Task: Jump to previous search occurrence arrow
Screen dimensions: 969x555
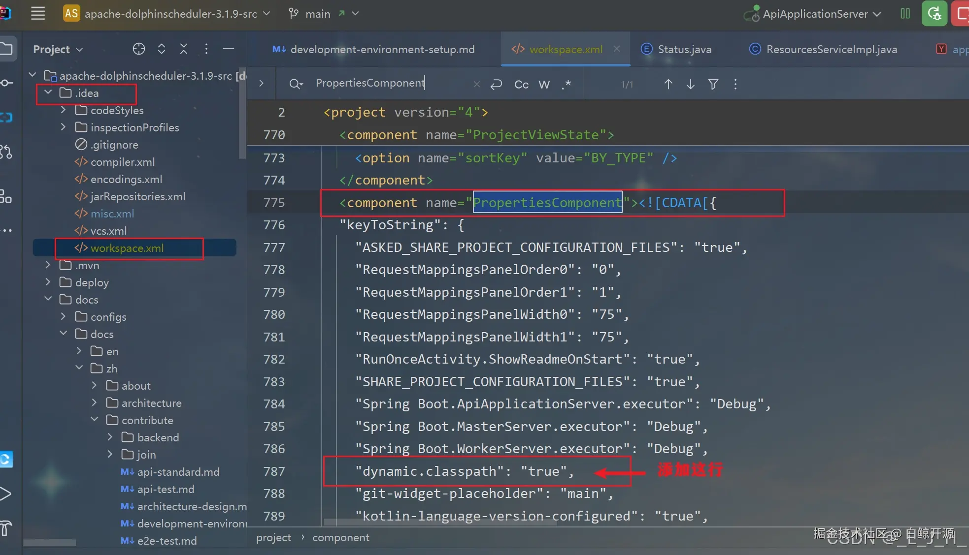Action: pyautogui.click(x=668, y=84)
